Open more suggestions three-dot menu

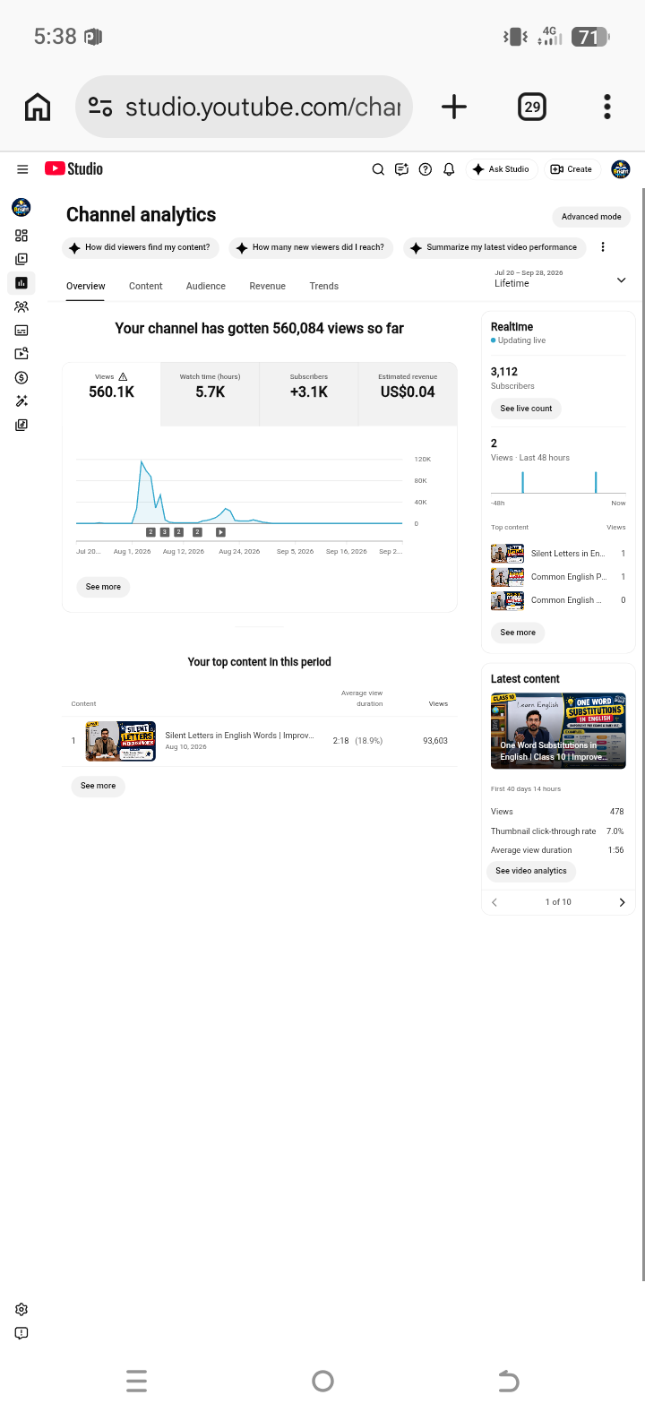603,247
